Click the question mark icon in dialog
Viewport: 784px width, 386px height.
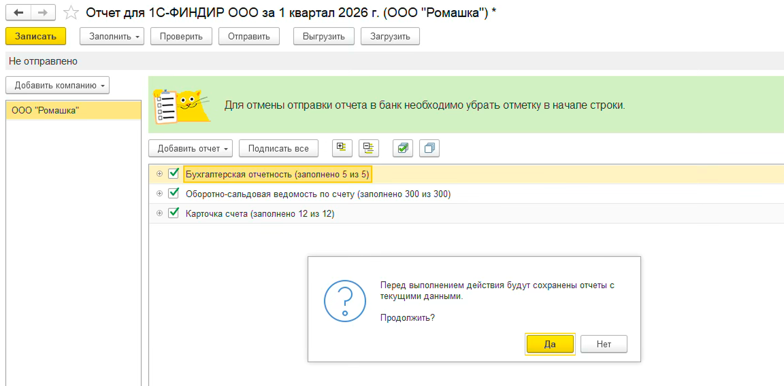coord(345,300)
